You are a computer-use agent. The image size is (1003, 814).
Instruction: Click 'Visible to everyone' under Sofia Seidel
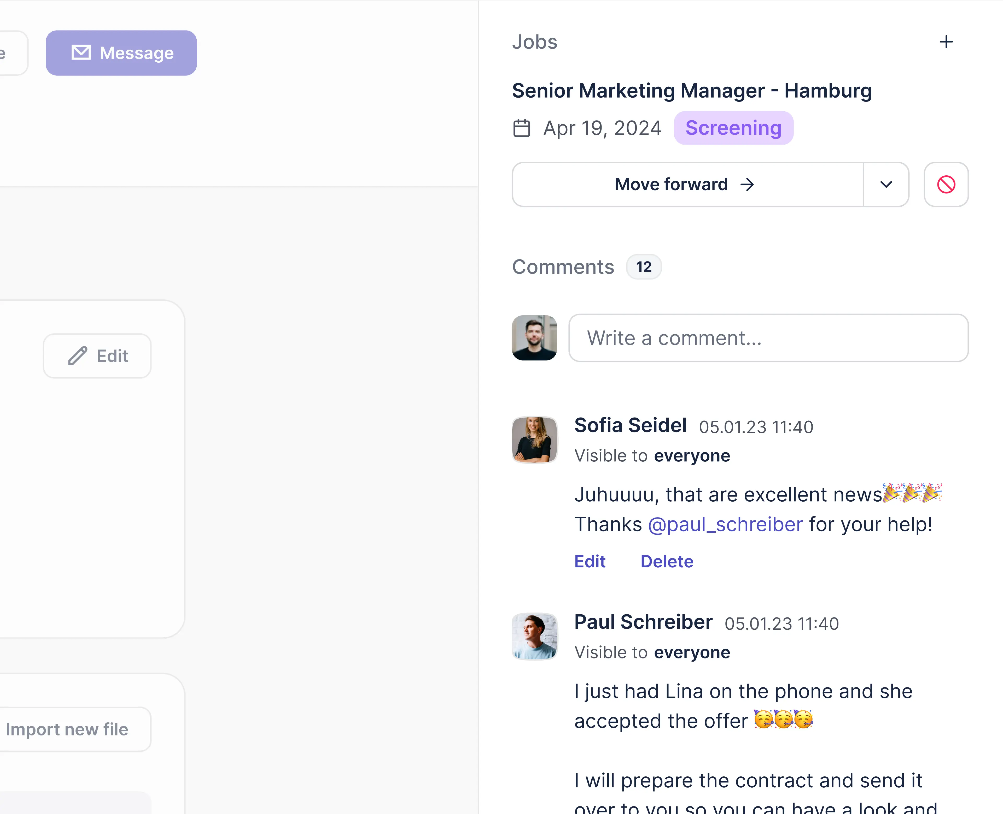(652, 456)
